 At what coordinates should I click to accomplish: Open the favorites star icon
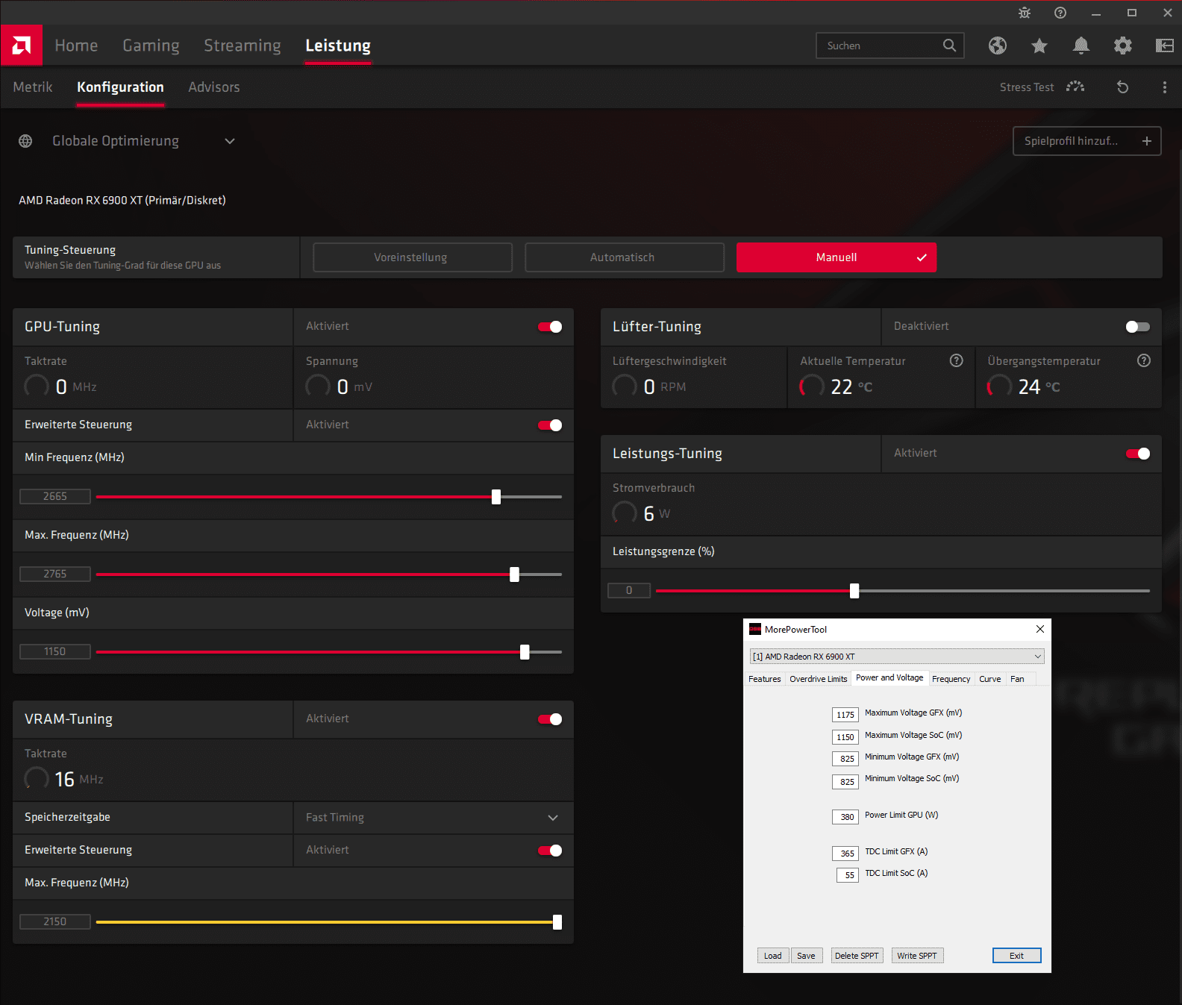coord(1039,46)
